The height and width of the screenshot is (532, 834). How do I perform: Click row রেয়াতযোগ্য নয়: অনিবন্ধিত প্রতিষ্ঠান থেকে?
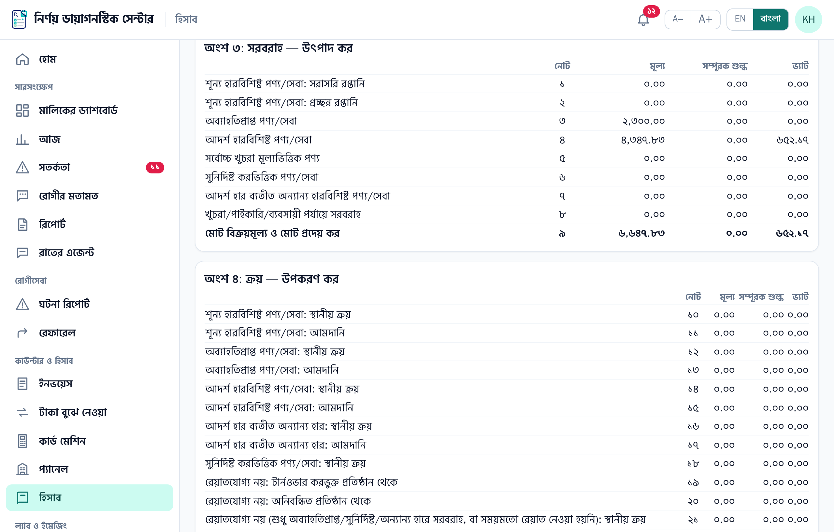tap(507, 501)
